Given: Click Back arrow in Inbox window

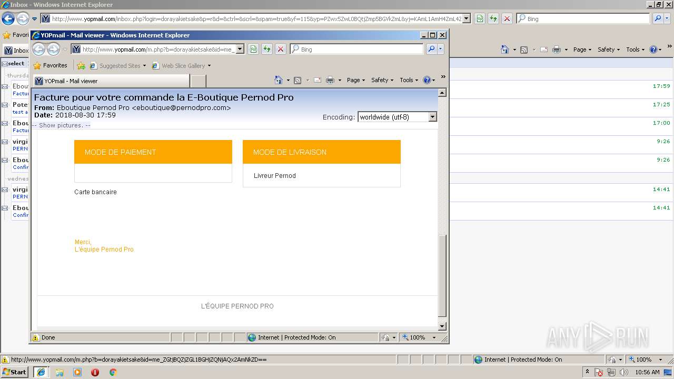Looking at the screenshot, I should [8, 19].
